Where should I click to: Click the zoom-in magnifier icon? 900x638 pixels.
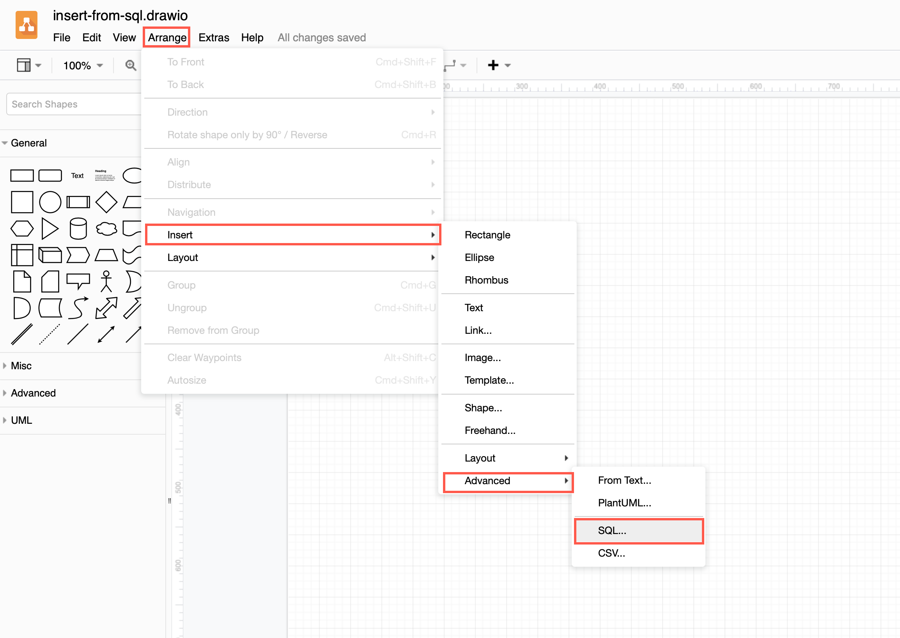[x=131, y=65]
